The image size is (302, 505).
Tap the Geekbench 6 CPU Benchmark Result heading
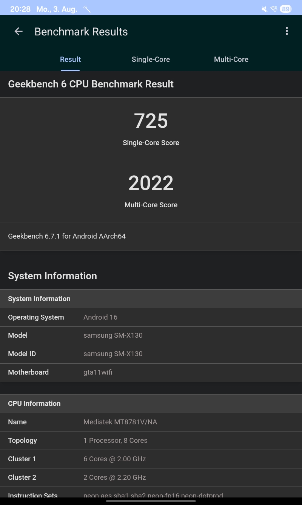(91, 84)
